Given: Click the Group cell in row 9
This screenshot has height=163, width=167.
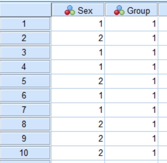Looking at the screenshot, I should (x=131, y=138).
